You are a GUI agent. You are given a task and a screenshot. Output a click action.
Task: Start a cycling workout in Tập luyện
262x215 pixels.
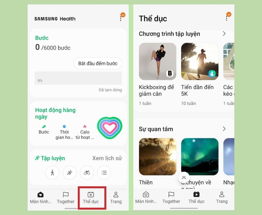(87, 173)
